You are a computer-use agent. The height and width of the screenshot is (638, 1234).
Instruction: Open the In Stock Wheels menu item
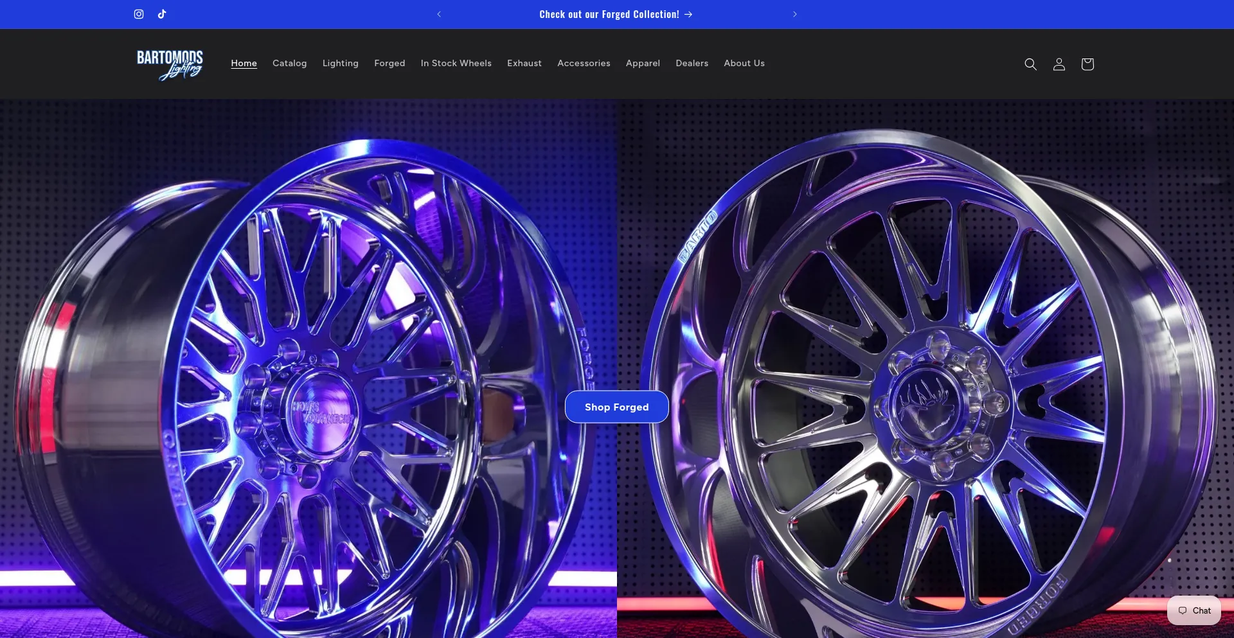(456, 63)
